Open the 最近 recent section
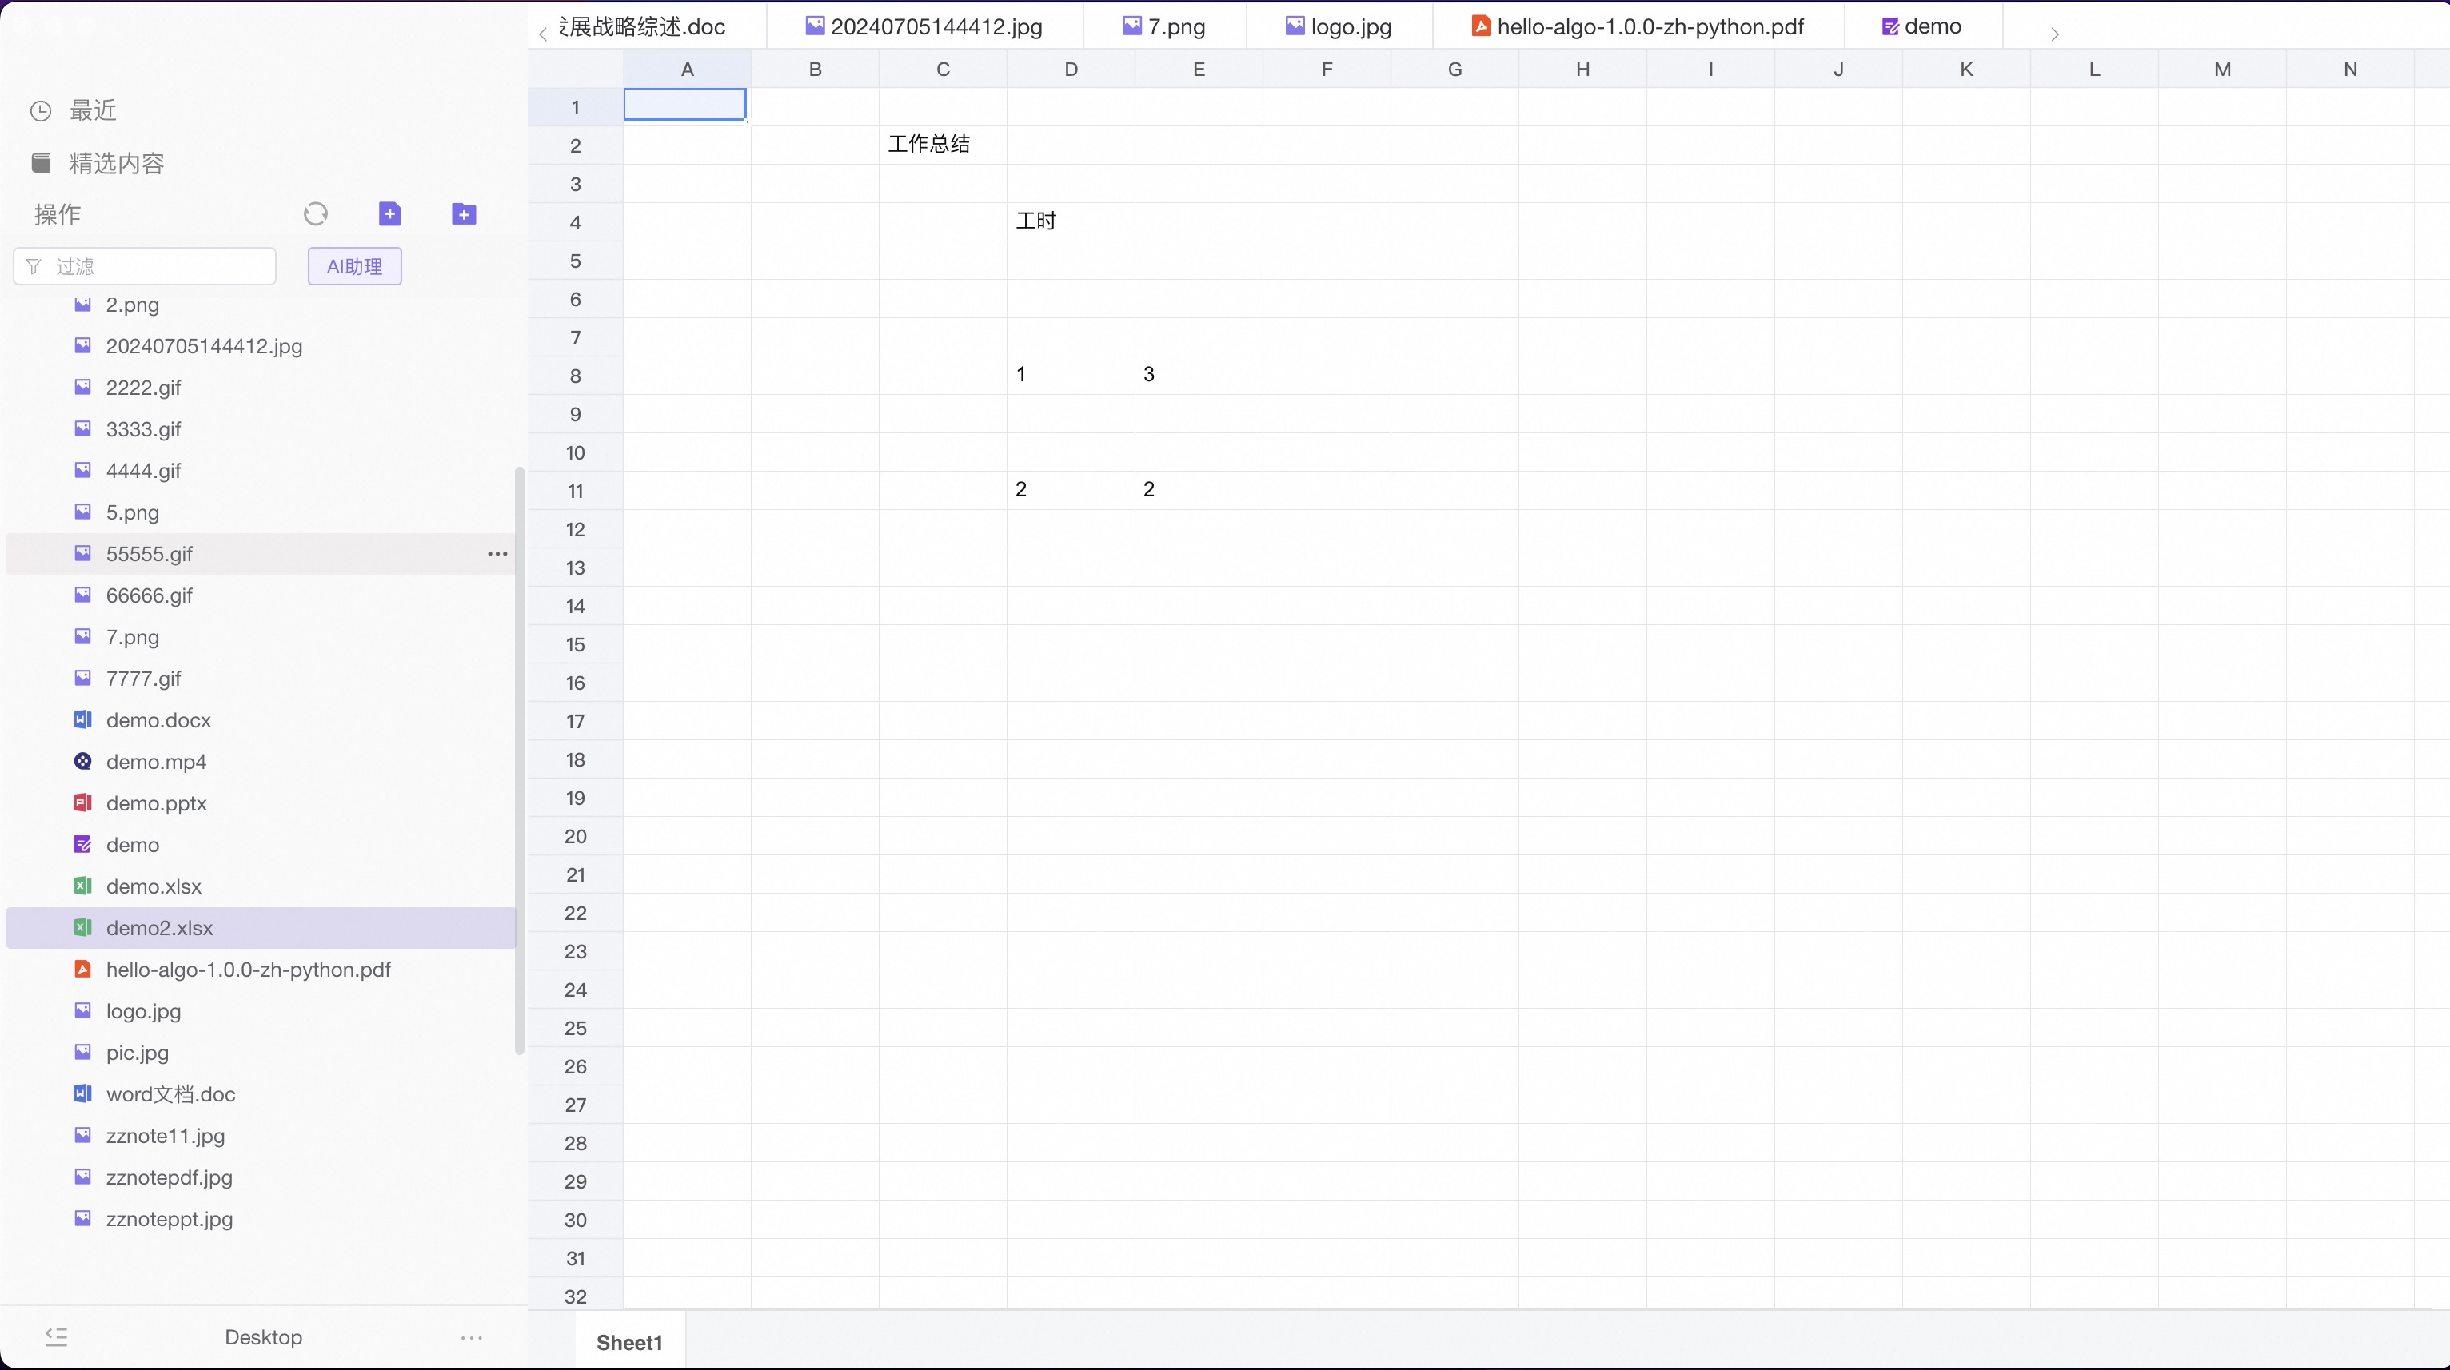2450x1370 pixels. [x=92, y=110]
